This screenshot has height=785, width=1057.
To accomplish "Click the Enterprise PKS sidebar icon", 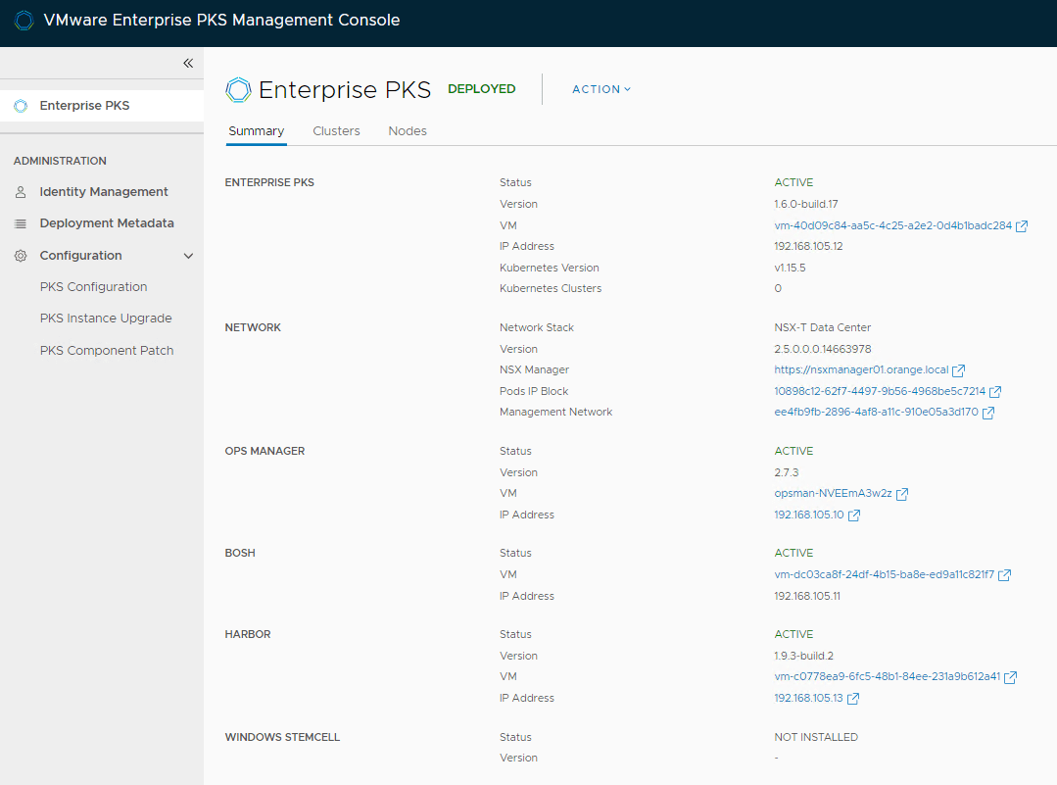I will point(21,106).
